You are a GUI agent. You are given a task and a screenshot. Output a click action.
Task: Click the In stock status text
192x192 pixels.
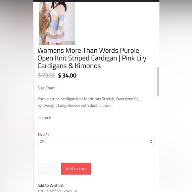44,118
